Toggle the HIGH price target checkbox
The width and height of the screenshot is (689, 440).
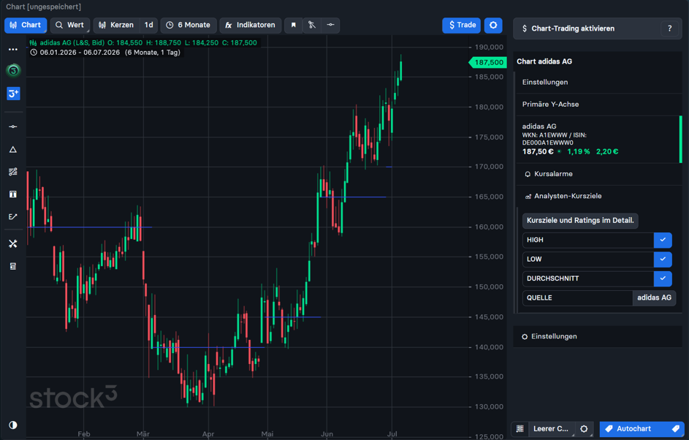click(663, 240)
